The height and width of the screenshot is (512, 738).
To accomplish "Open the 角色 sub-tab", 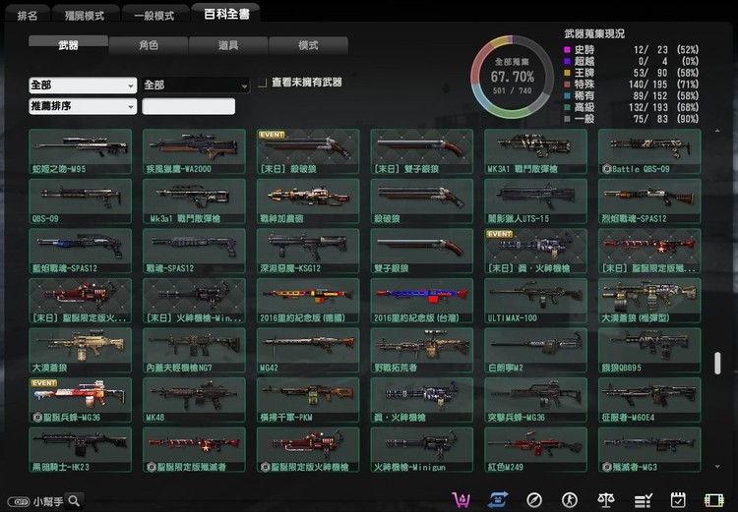I will pyautogui.click(x=149, y=45).
